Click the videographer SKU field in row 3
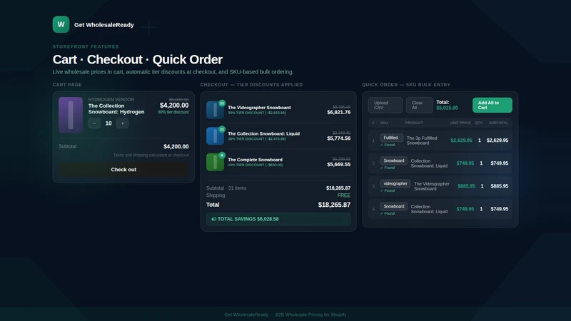The height and width of the screenshot is (321, 571). click(x=395, y=184)
